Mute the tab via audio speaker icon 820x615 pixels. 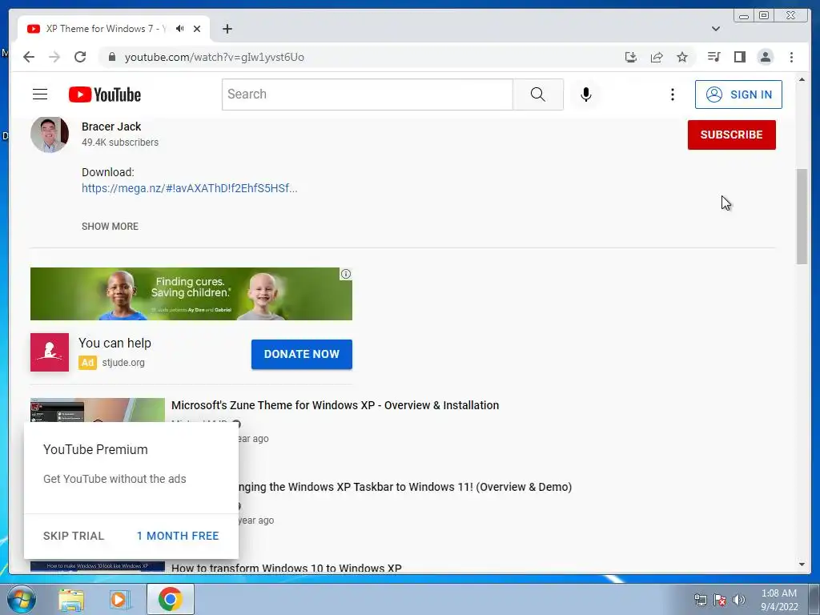[180, 29]
